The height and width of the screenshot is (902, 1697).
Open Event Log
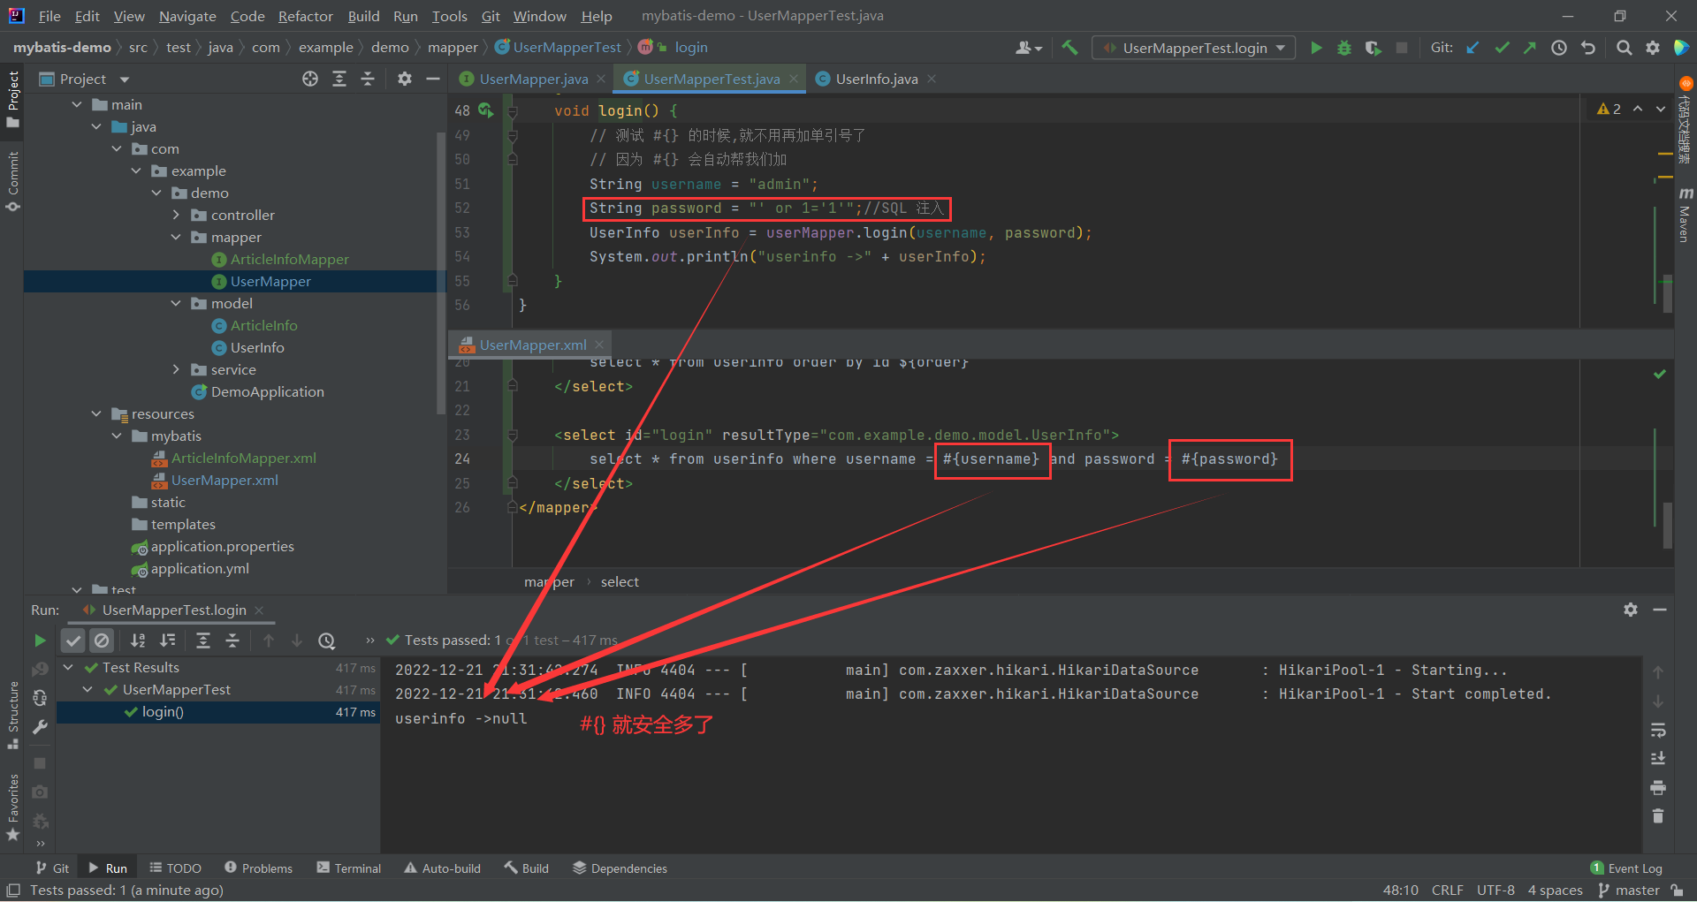tap(1626, 868)
